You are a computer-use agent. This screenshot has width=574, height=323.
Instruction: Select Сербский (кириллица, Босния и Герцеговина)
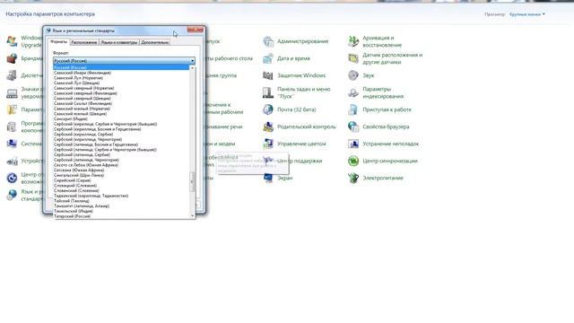121,129
